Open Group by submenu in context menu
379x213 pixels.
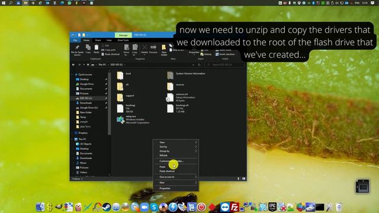(176, 151)
